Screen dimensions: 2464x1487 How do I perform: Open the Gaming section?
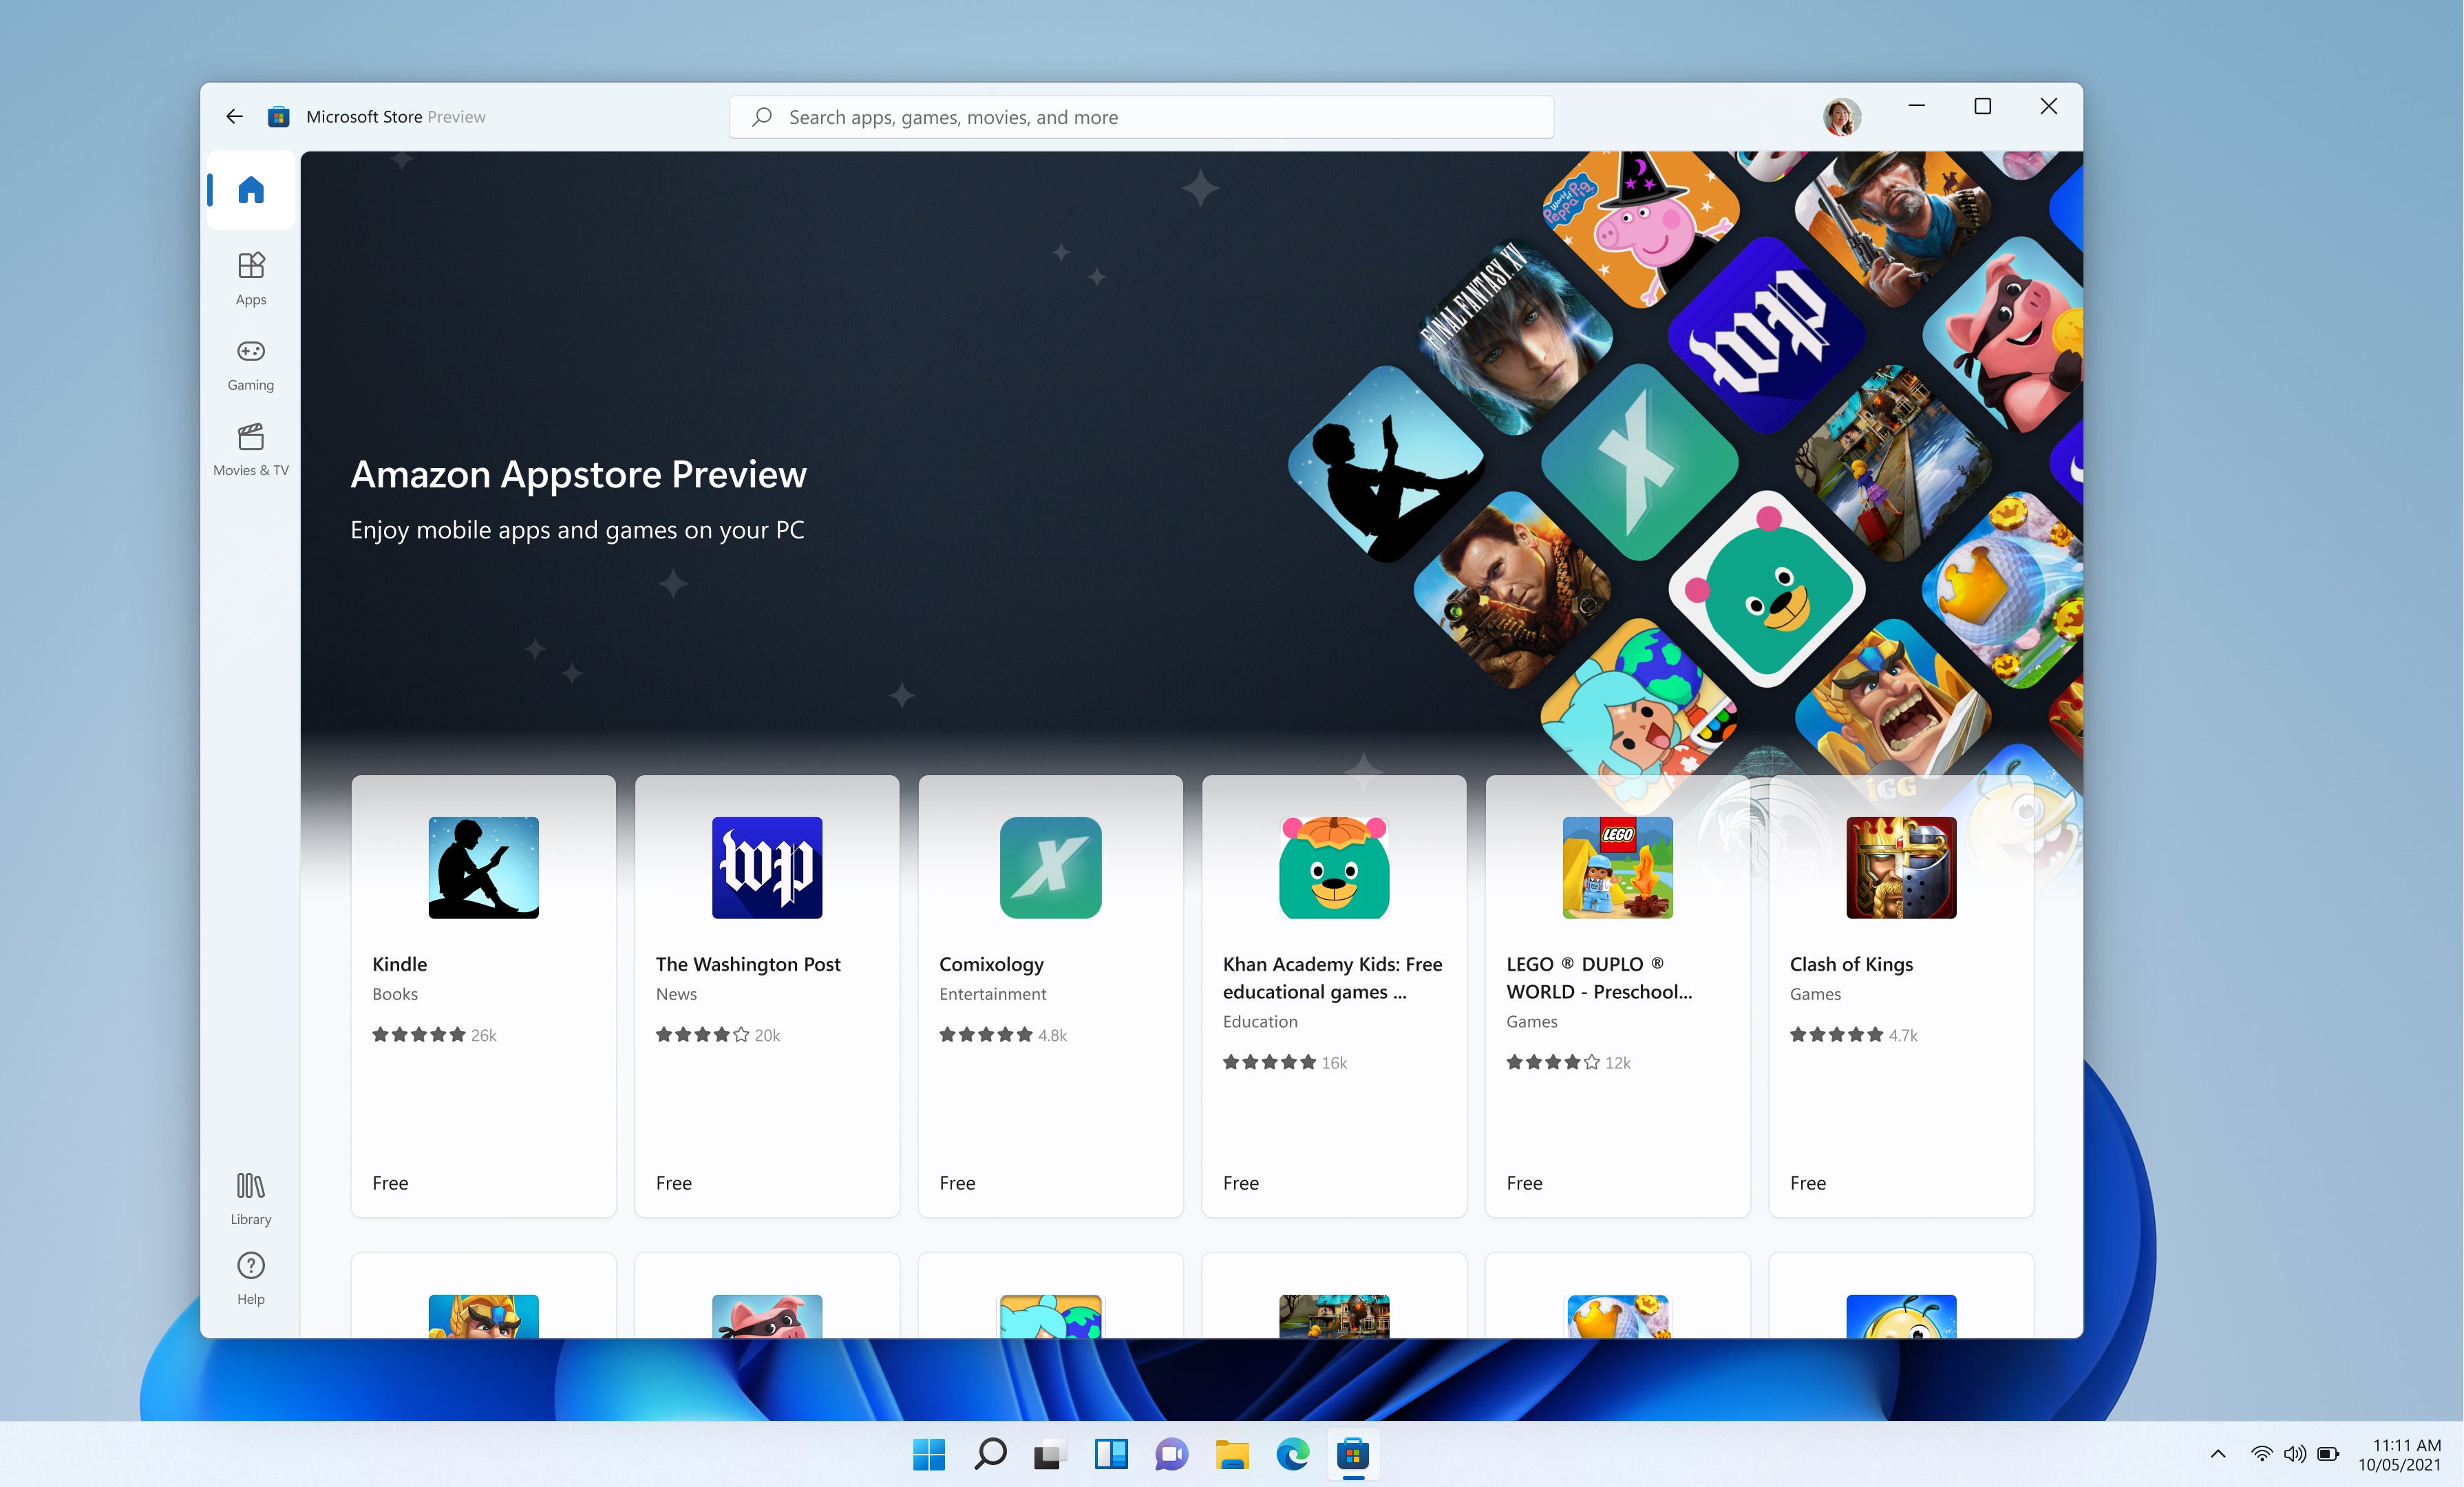point(250,363)
